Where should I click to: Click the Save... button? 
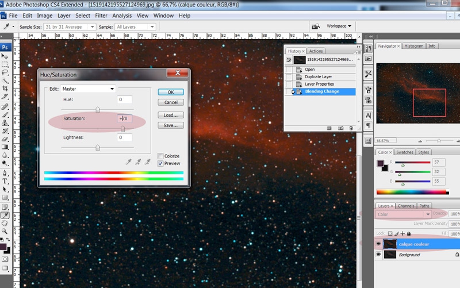pyautogui.click(x=171, y=125)
